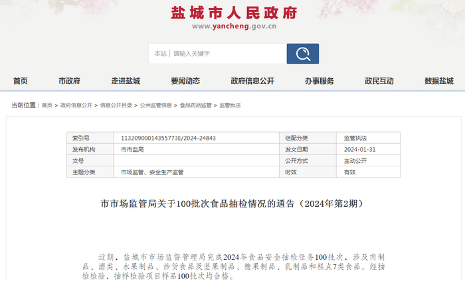Click the 文号 label cell
Viewport: 465px width, 281px height.
pyautogui.click(x=90, y=161)
